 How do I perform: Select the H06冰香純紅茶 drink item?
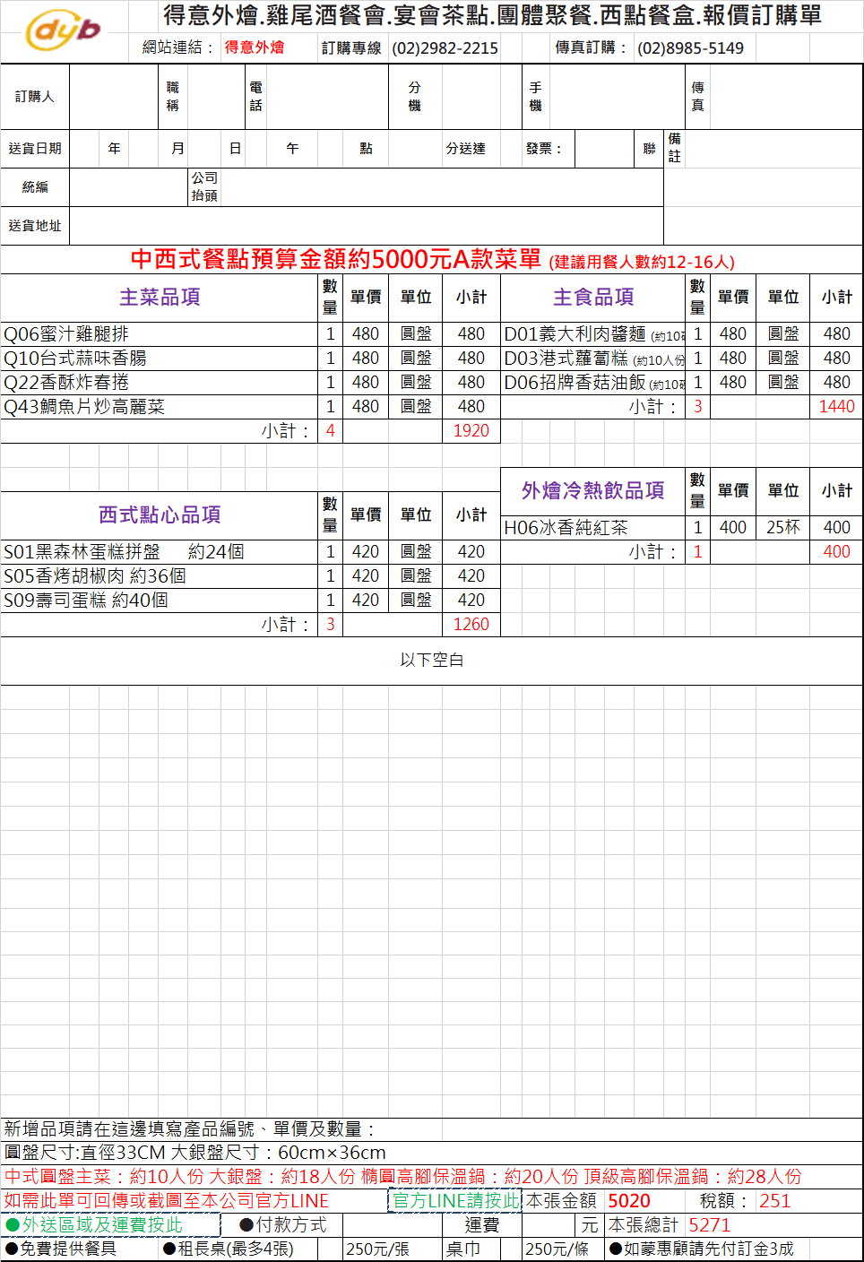point(593,528)
